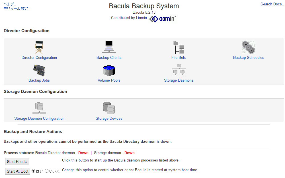Select the いいえ radio button

(46, 171)
